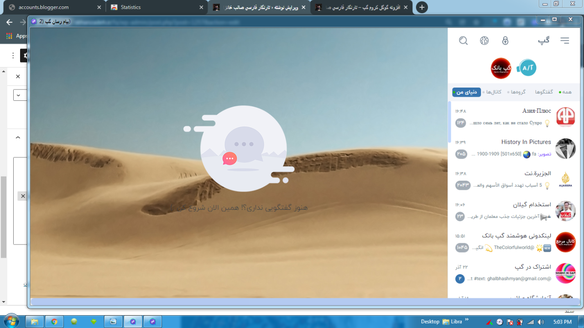Open the globe explore icon
Viewport: 584px width, 328px height.
point(484,41)
